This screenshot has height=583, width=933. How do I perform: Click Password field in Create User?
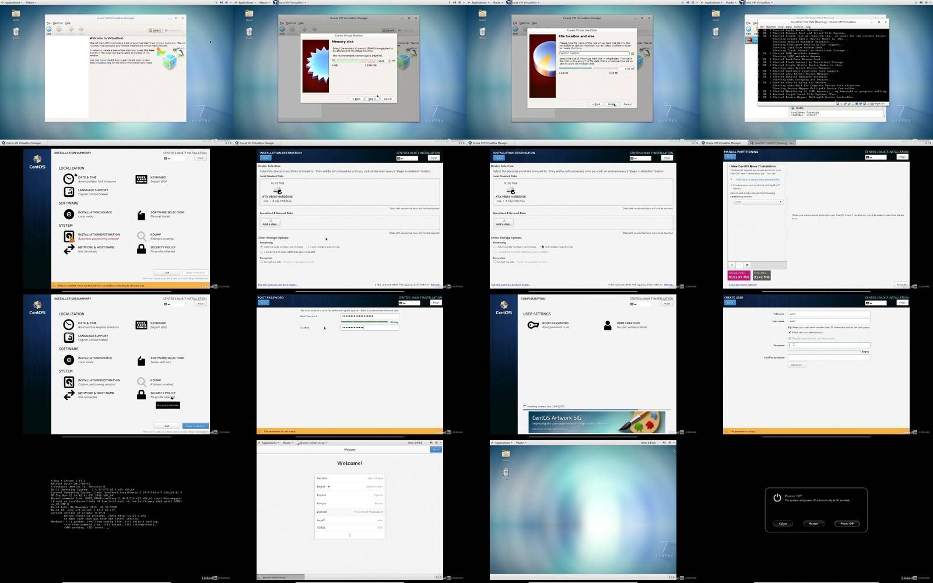tap(829, 345)
